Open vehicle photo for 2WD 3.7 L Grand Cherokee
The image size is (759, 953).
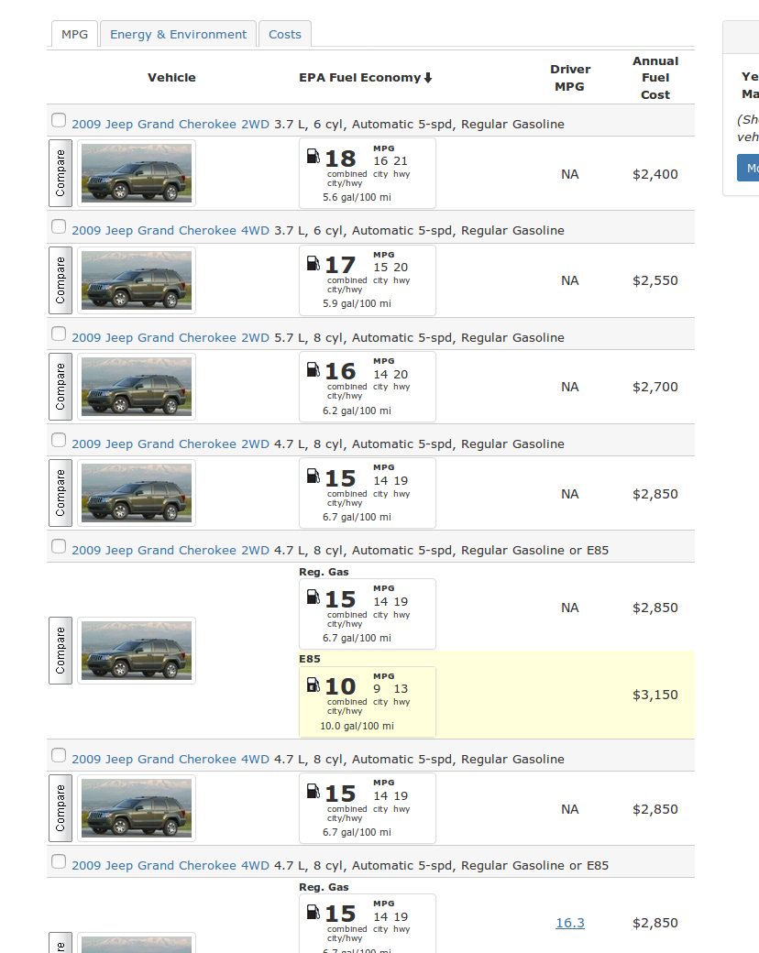point(137,173)
